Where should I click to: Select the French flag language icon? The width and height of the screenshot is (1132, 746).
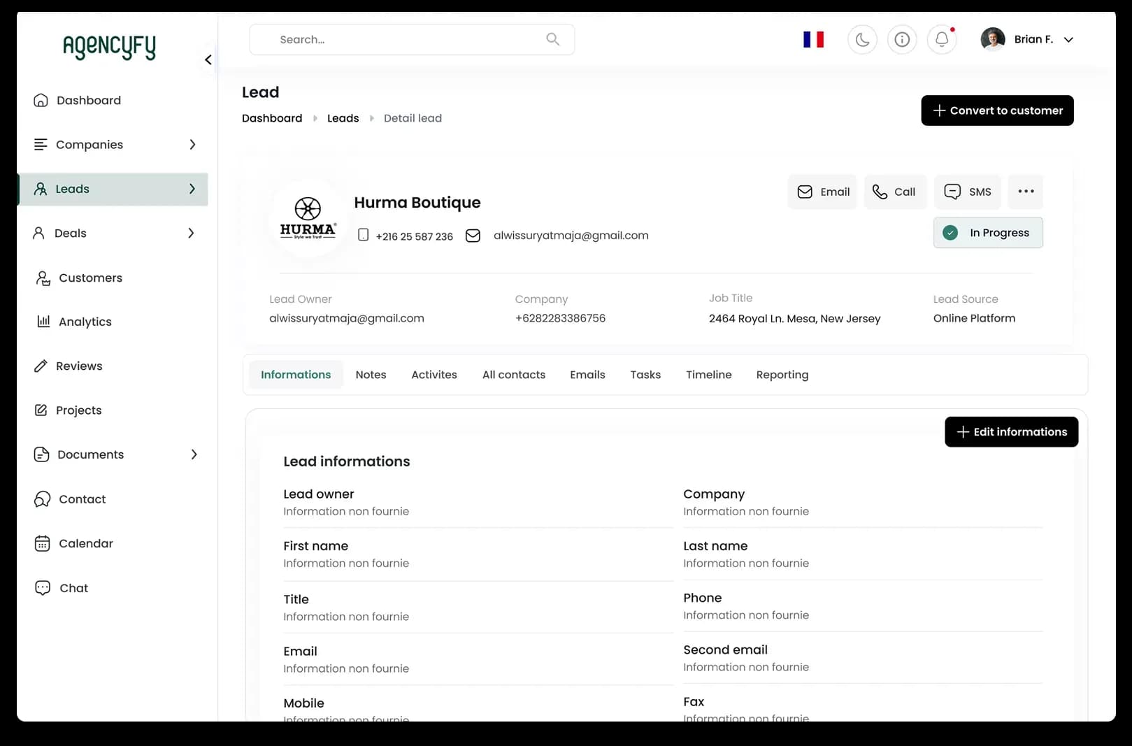pyautogui.click(x=813, y=40)
